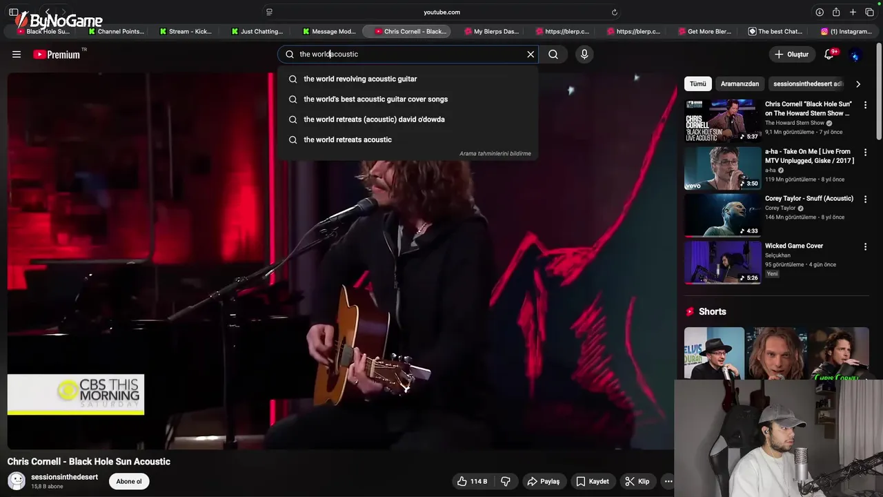Open the Elvis Duran Shorts thumbnail
The width and height of the screenshot is (883, 497).
tap(714, 353)
